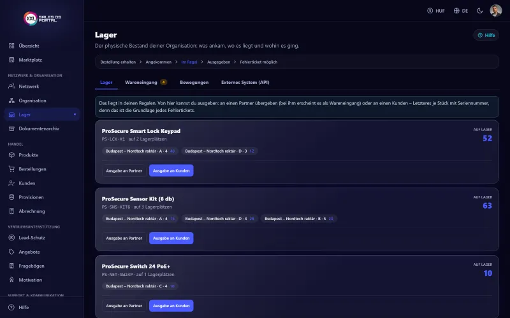Image resolution: width=510 pixels, height=318 pixels.
Task: Click Ausgabe an Partner for Smart Lock Keypad
Action: click(124, 170)
